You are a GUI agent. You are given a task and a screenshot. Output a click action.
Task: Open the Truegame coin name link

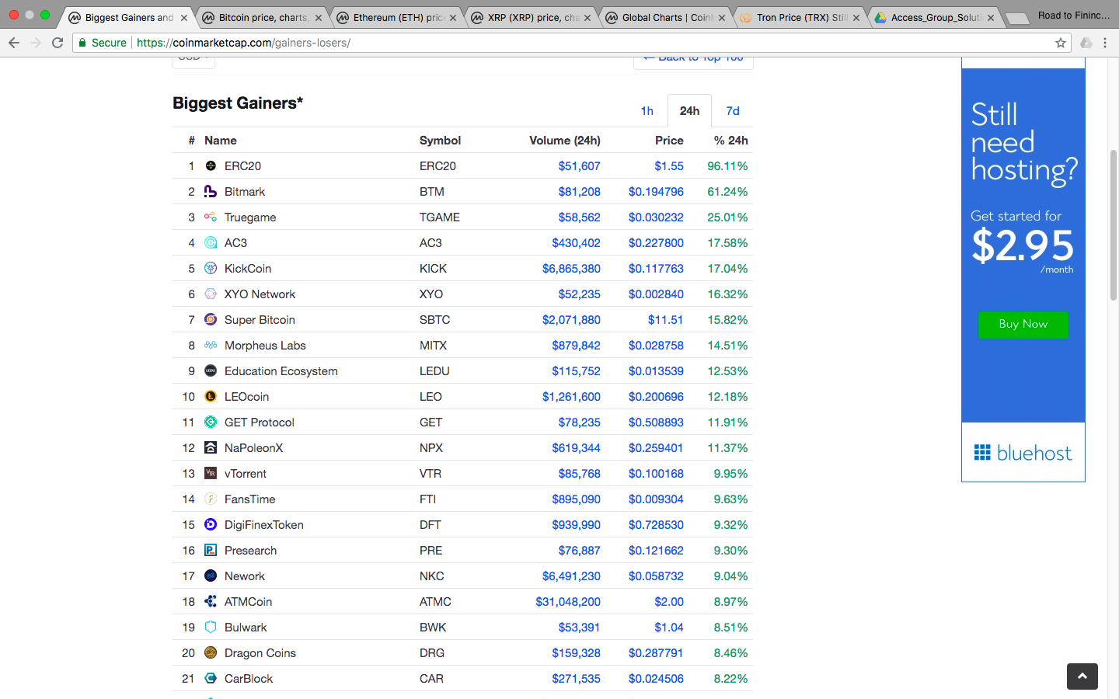click(x=250, y=217)
